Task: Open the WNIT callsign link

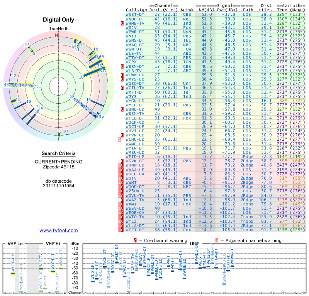Action: tap(131, 36)
